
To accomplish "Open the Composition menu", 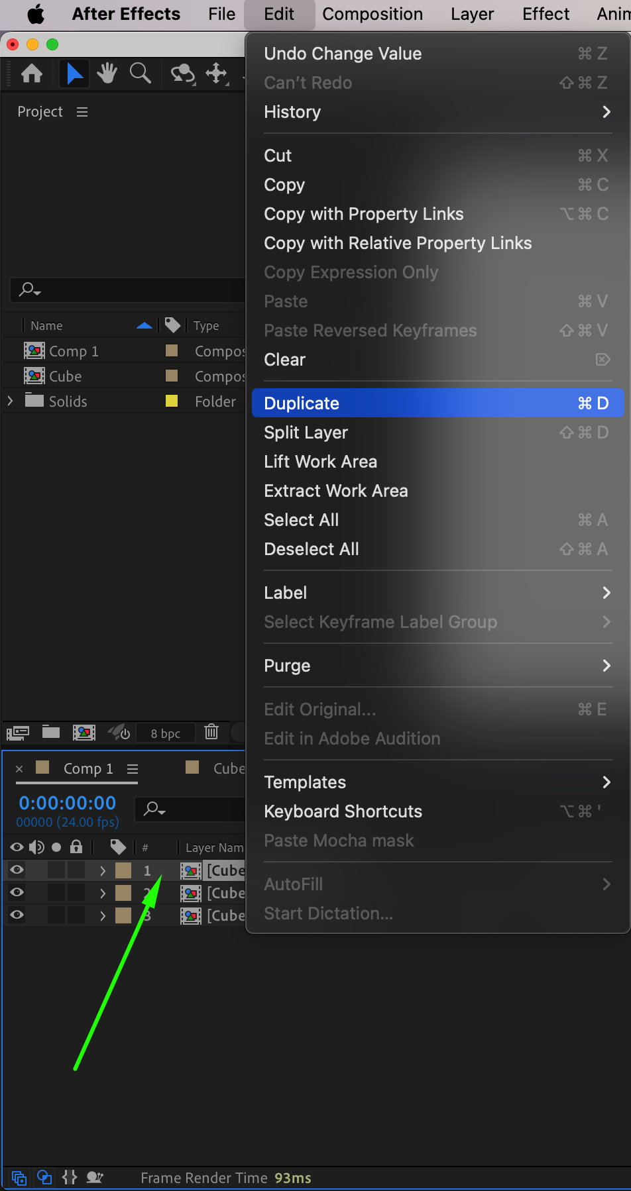I will 373,14.
